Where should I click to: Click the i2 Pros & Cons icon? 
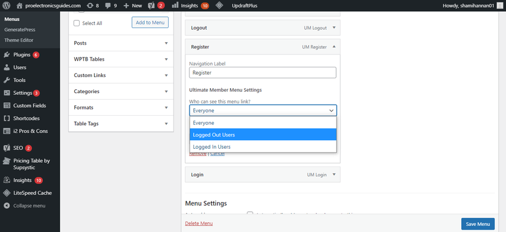click(x=7, y=131)
